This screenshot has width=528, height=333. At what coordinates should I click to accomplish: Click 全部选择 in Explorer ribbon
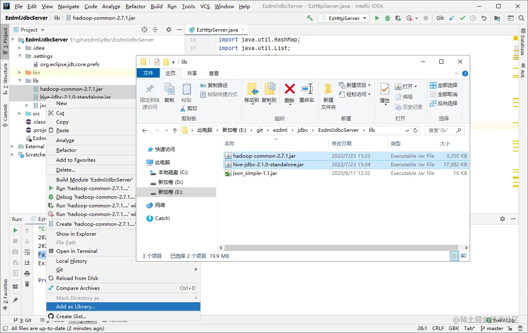click(x=443, y=85)
